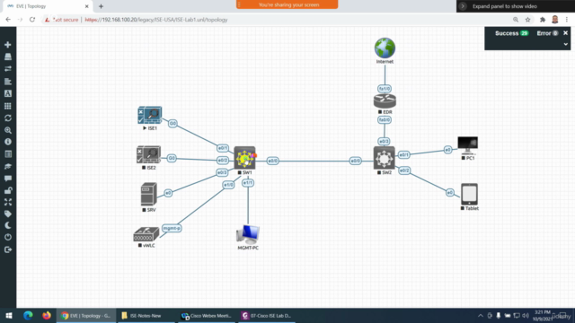
Task: Open a new browser tab
Action: pyautogui.click(x=101, y=6)
